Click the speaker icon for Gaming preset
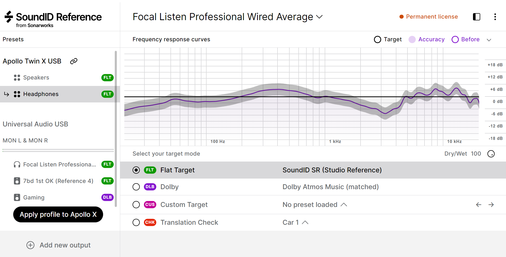 coord(17,197)
